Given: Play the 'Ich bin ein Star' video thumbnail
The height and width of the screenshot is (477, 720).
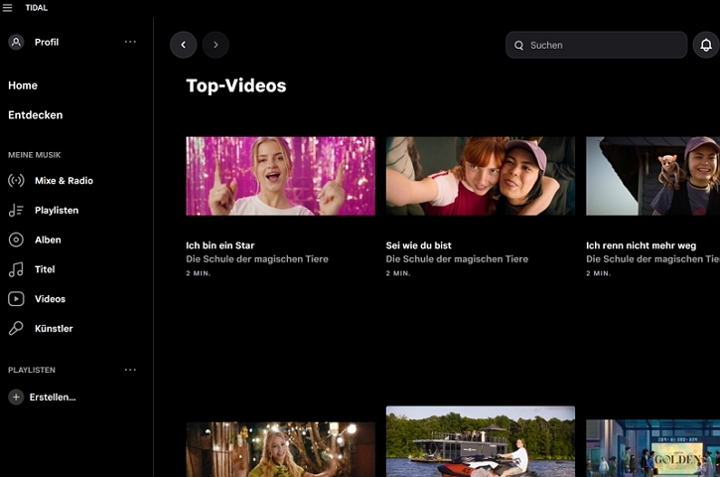Looking at the screenshot, I should click(x=280, y=176).
